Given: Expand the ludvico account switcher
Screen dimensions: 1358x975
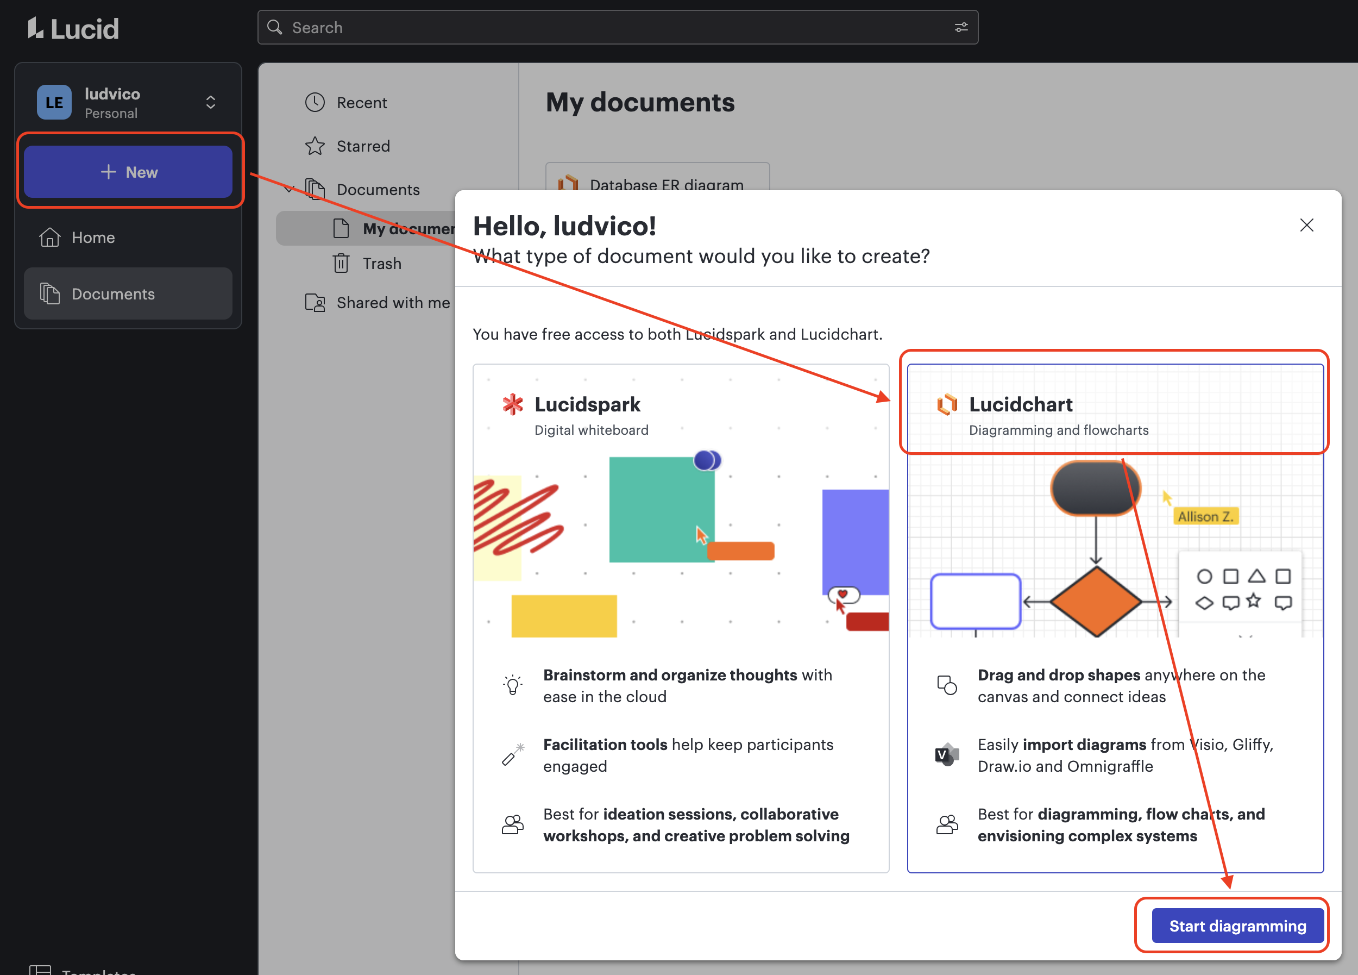Looking at the screenshot, I should coord(211,102).
